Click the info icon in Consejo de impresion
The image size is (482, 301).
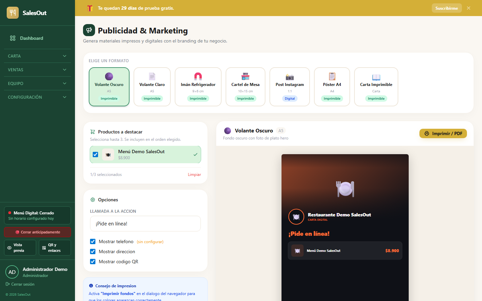[91, 286]
